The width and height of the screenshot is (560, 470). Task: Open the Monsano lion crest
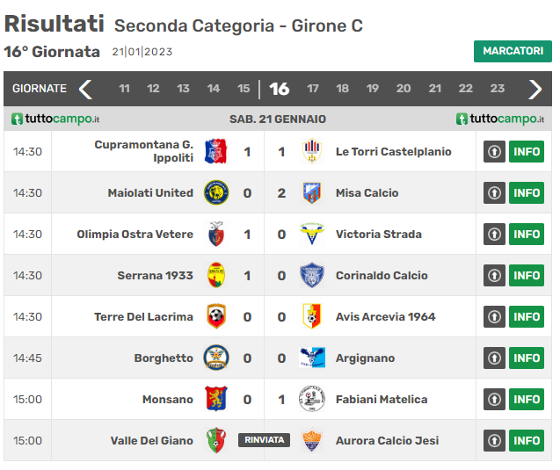pos(216,399)
